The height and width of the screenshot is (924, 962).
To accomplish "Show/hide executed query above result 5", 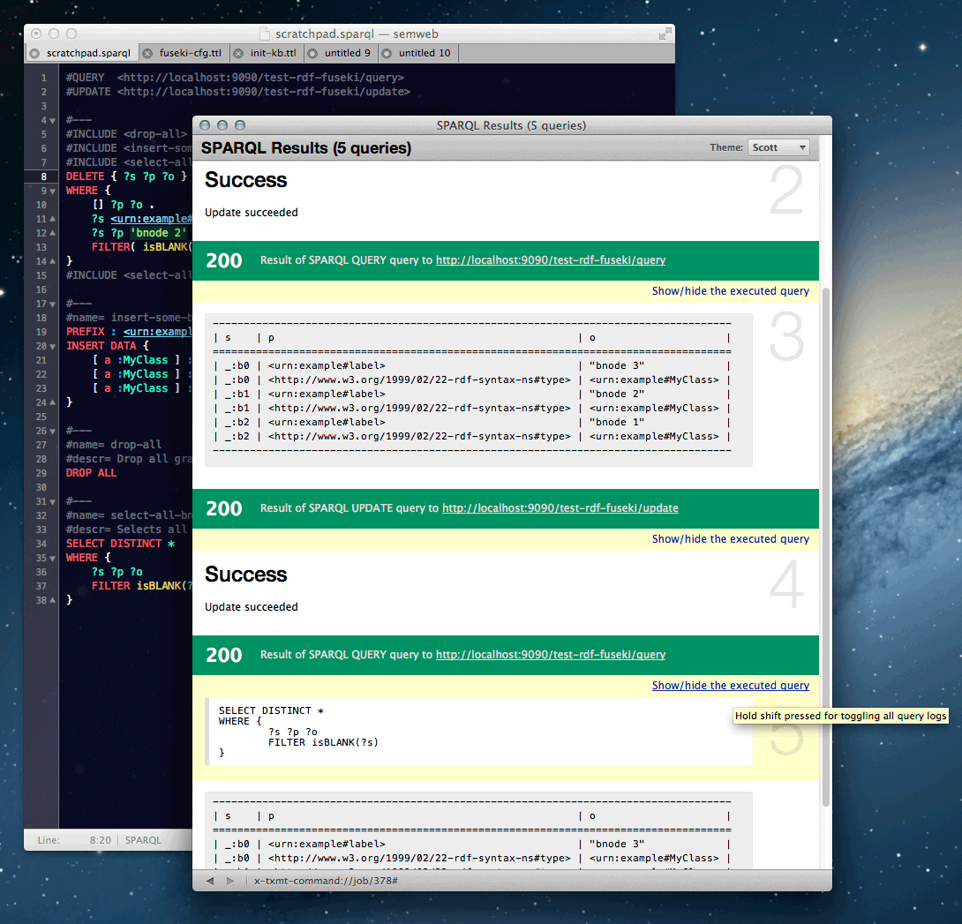I will coord(730,686).
